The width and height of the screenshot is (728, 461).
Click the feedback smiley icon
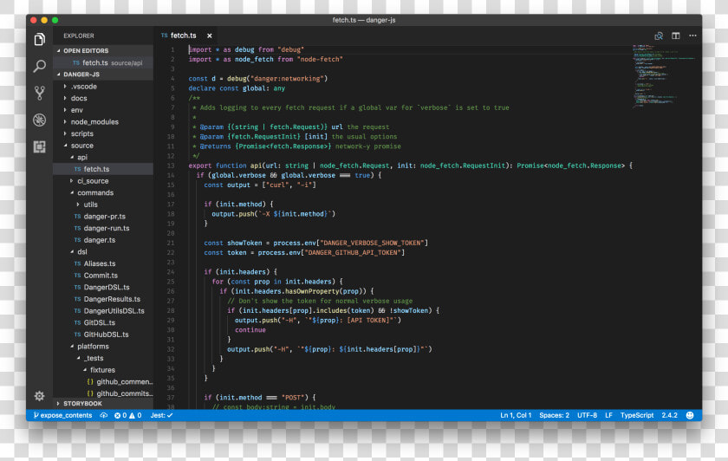pyautogui.click(x=690, y=415)
